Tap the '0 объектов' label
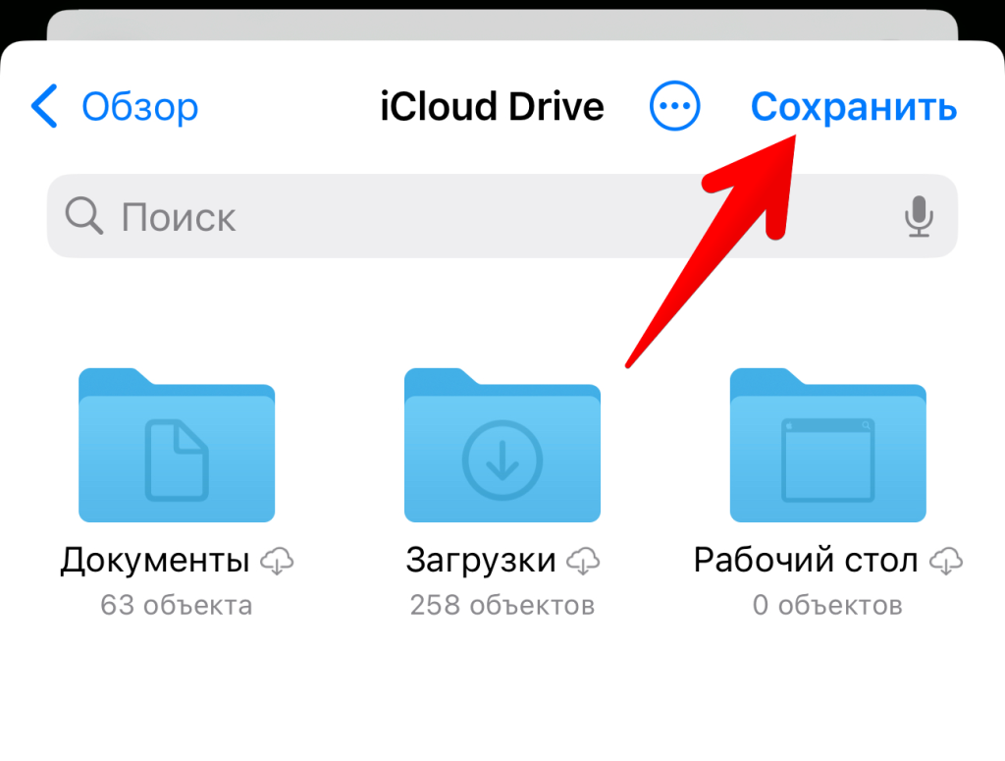The height and width of the screenshot is (761, 1005). [x=827, y=605]
